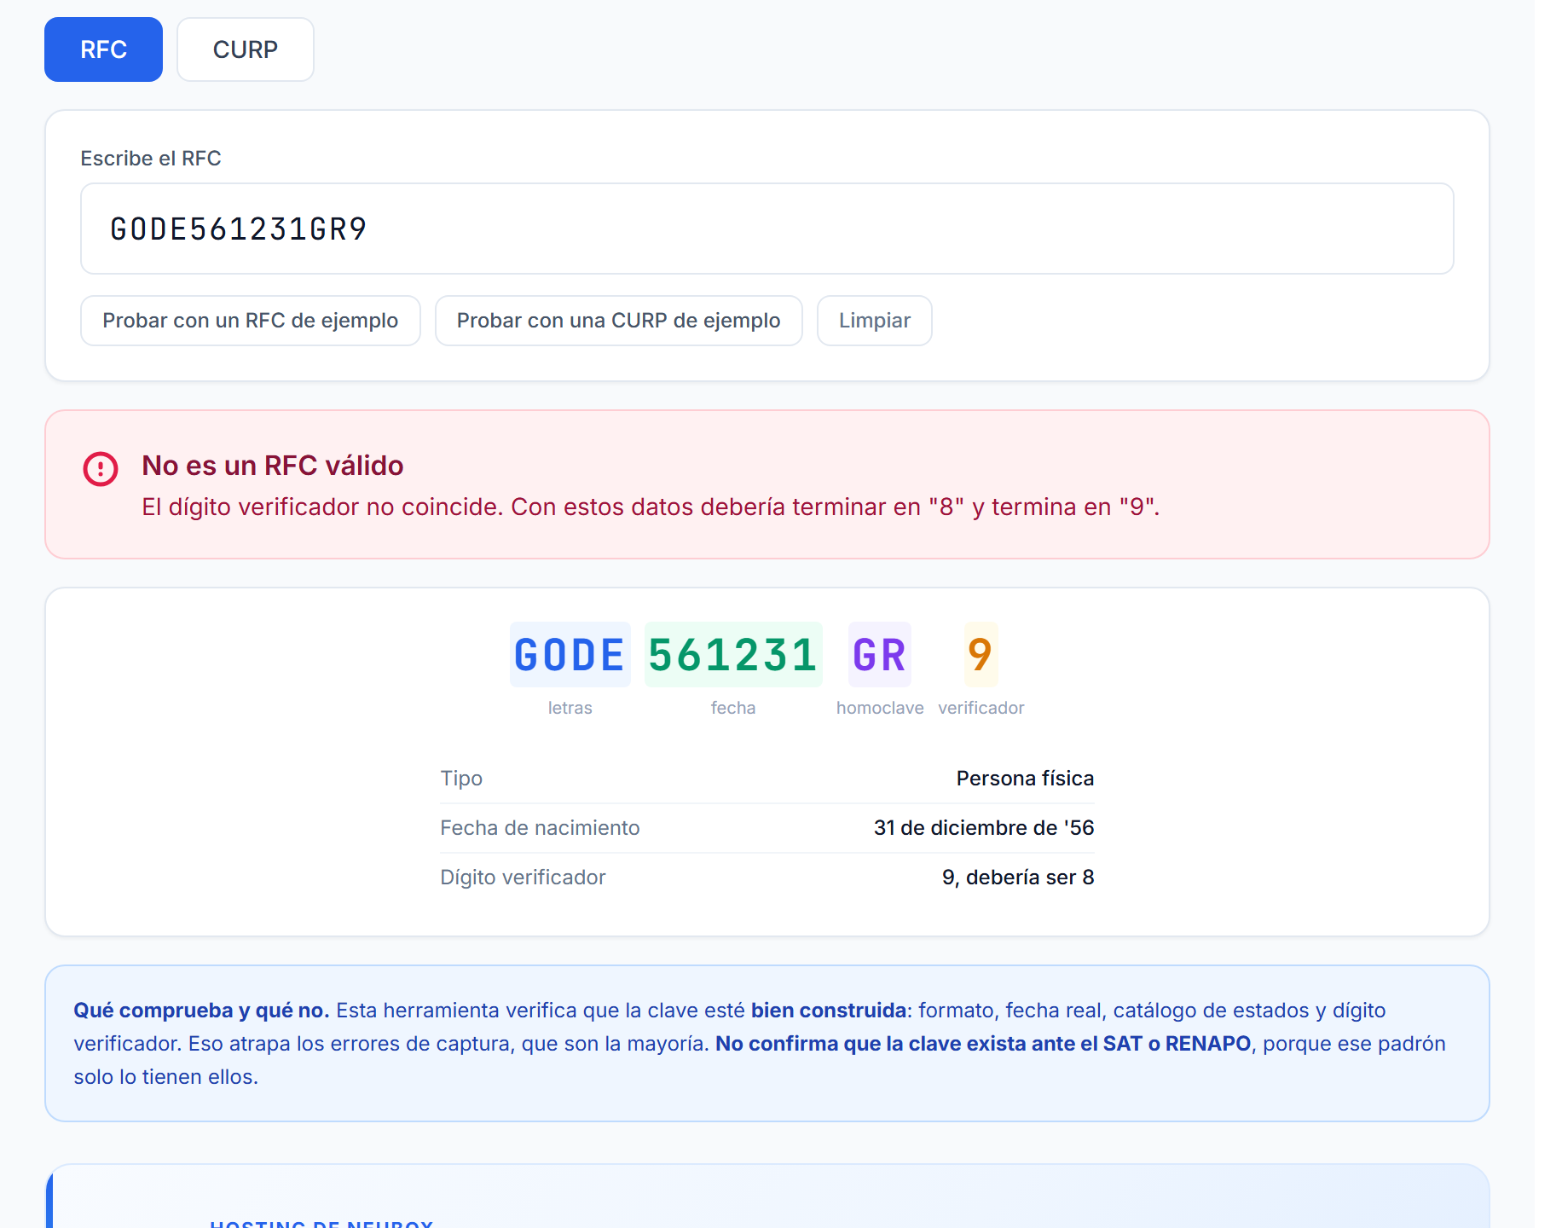The height and width of the screenshot is (1228, 1562).
Task: Click 'Qué comprueba y qué no.' bold text
Action: 201,1011
